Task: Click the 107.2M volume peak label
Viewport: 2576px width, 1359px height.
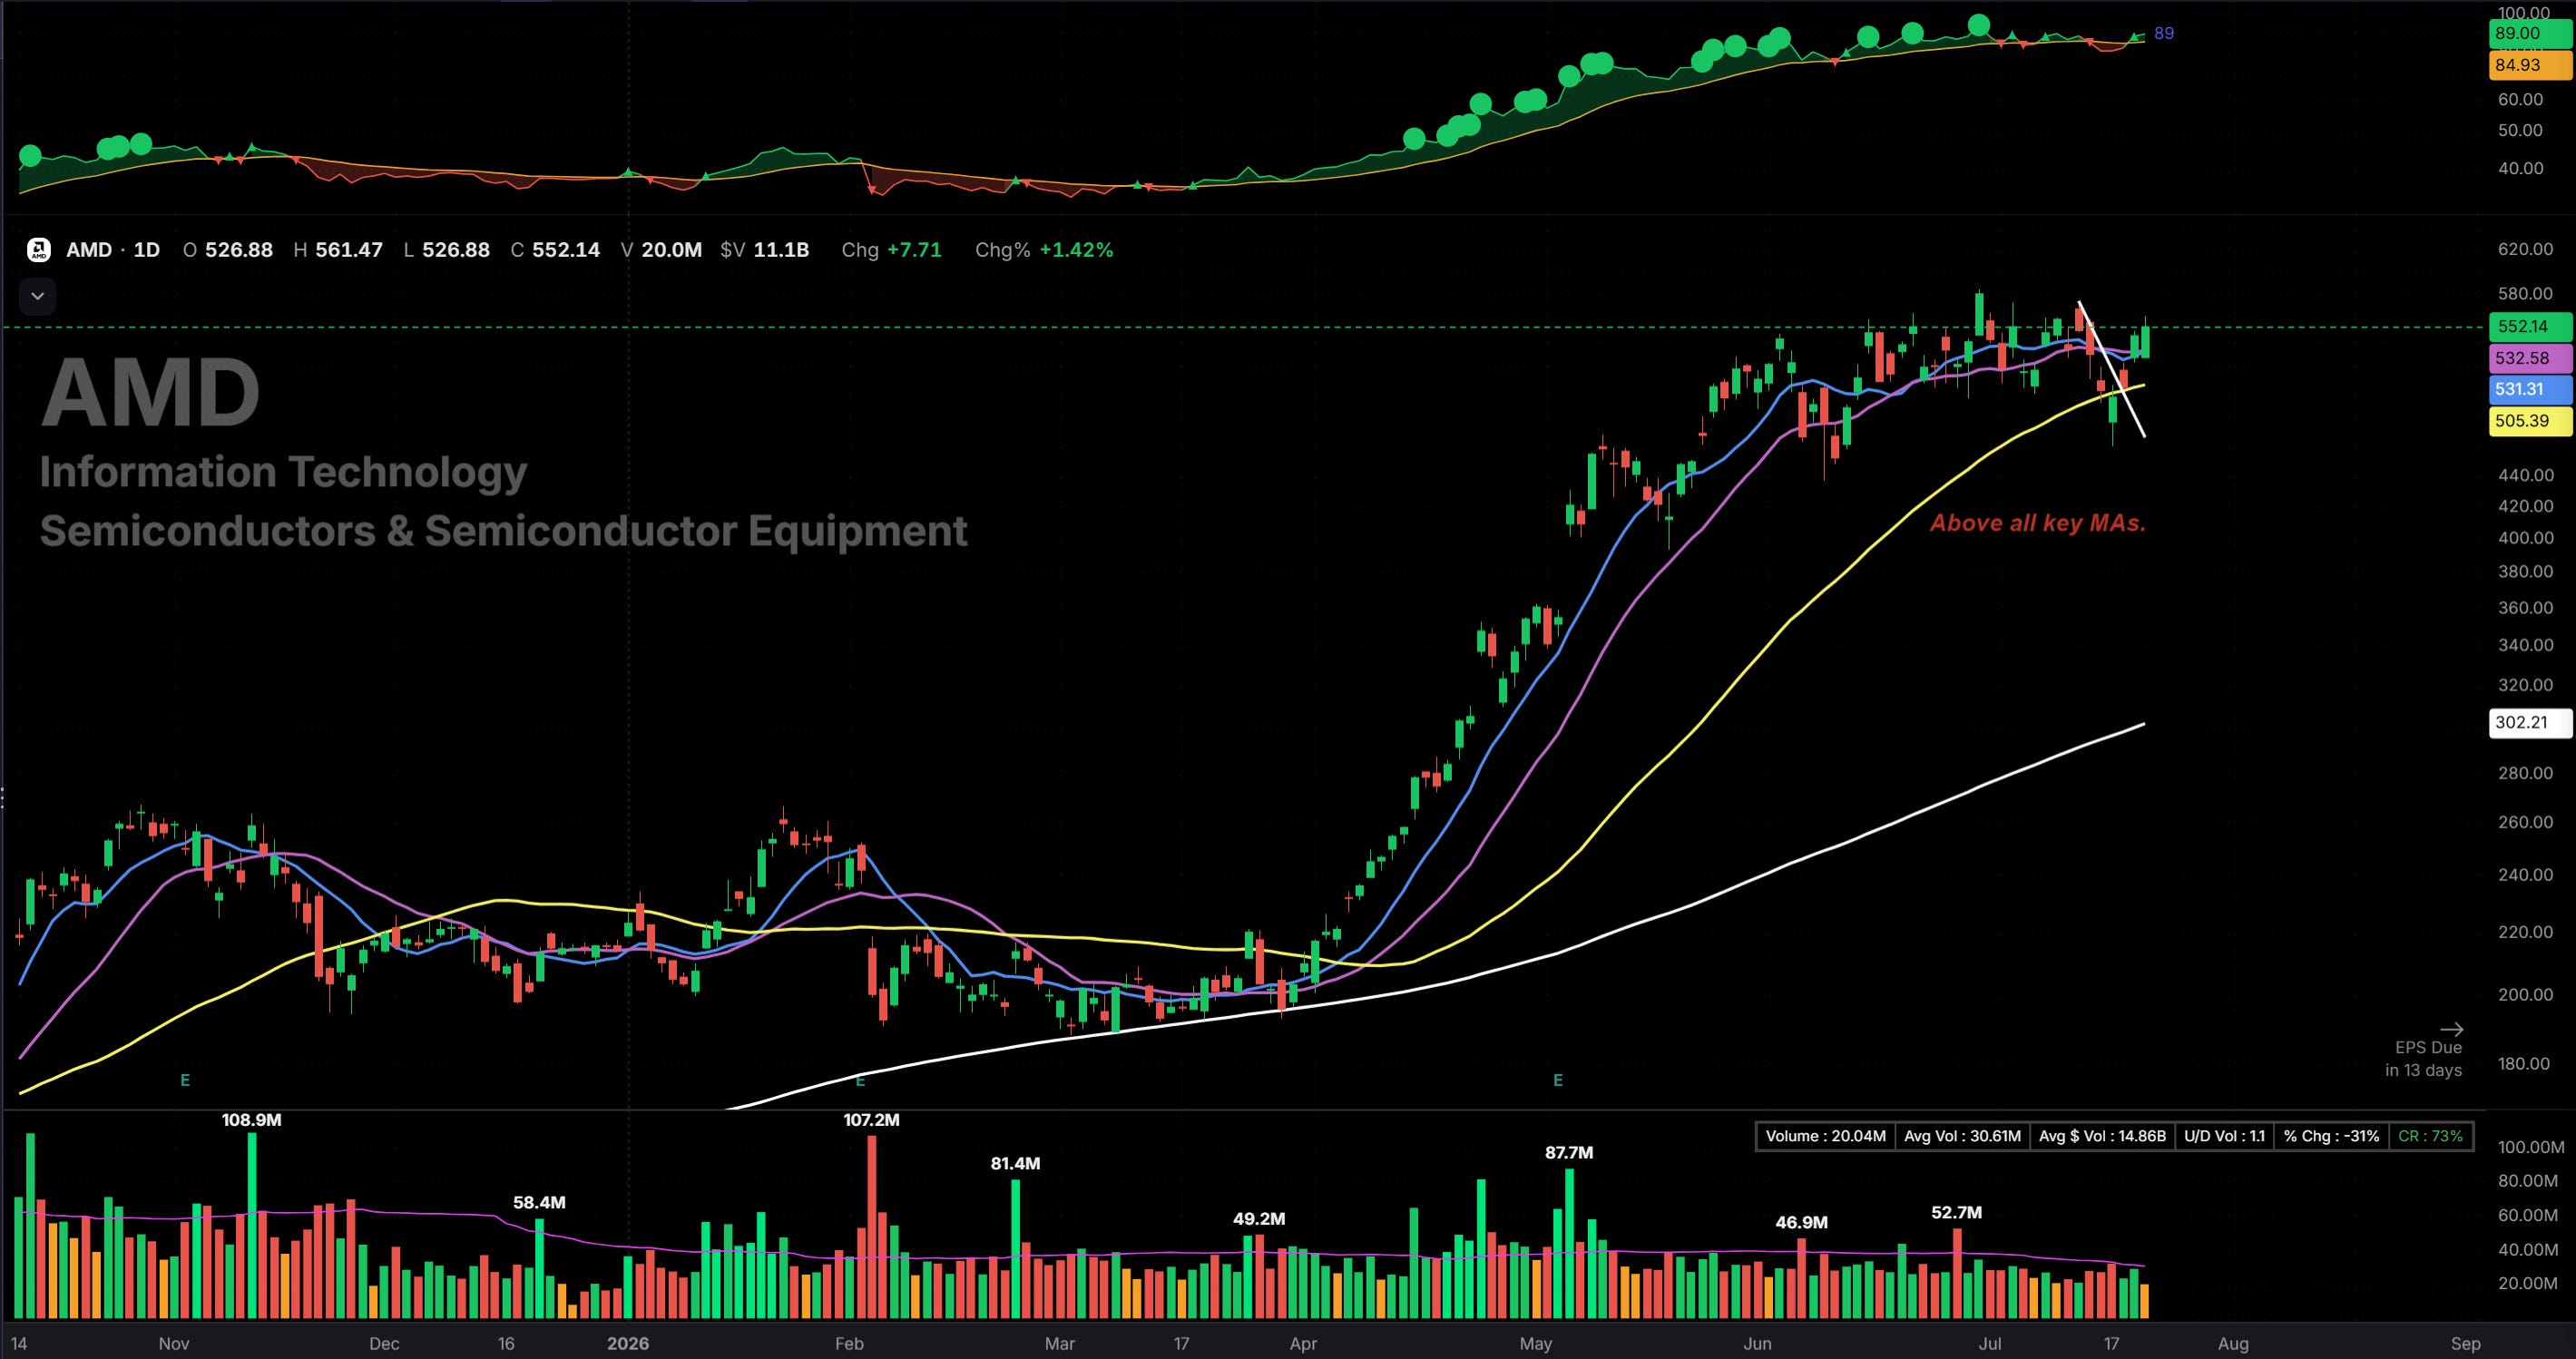Action: (x=871, y=1120)
